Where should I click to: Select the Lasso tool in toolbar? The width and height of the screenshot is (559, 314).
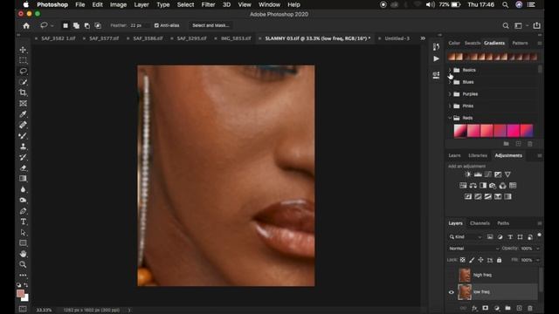24,72
